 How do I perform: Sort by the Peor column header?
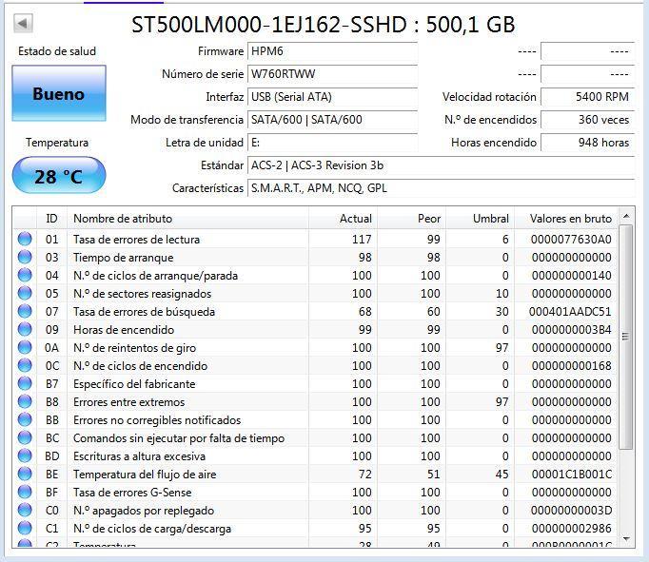tap(411, 218)
